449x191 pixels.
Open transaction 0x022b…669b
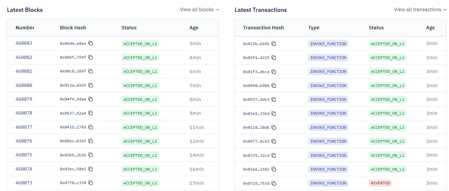coord(256,44)
